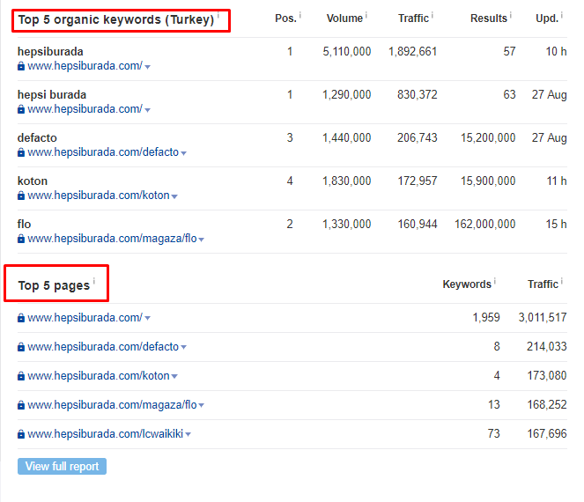Open the lcwaikiki page URL
This screenshot has width=584, height=502.
(106, 434)
